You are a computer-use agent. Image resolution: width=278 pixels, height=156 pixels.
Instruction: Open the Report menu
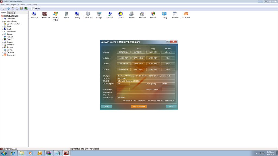click(x=14, y=5)
